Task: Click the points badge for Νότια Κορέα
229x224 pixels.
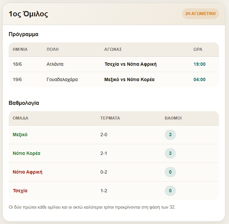Action: 170,153
